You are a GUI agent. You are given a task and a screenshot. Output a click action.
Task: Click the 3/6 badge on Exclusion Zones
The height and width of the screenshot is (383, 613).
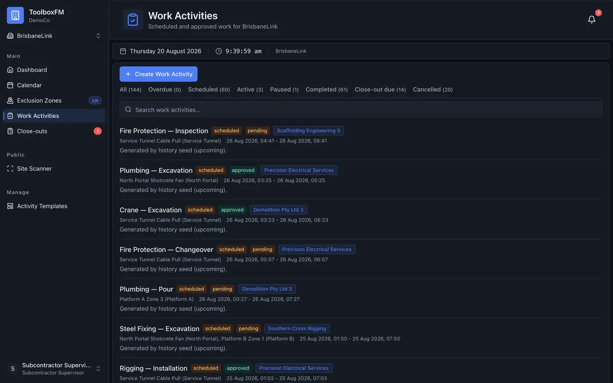[x=95, y=100]
